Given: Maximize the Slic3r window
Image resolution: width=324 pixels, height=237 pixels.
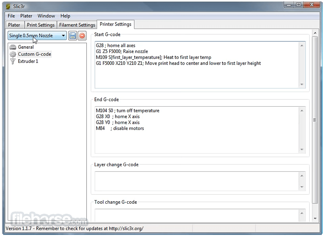Looking at the screenshot, I should click(298, 5).
